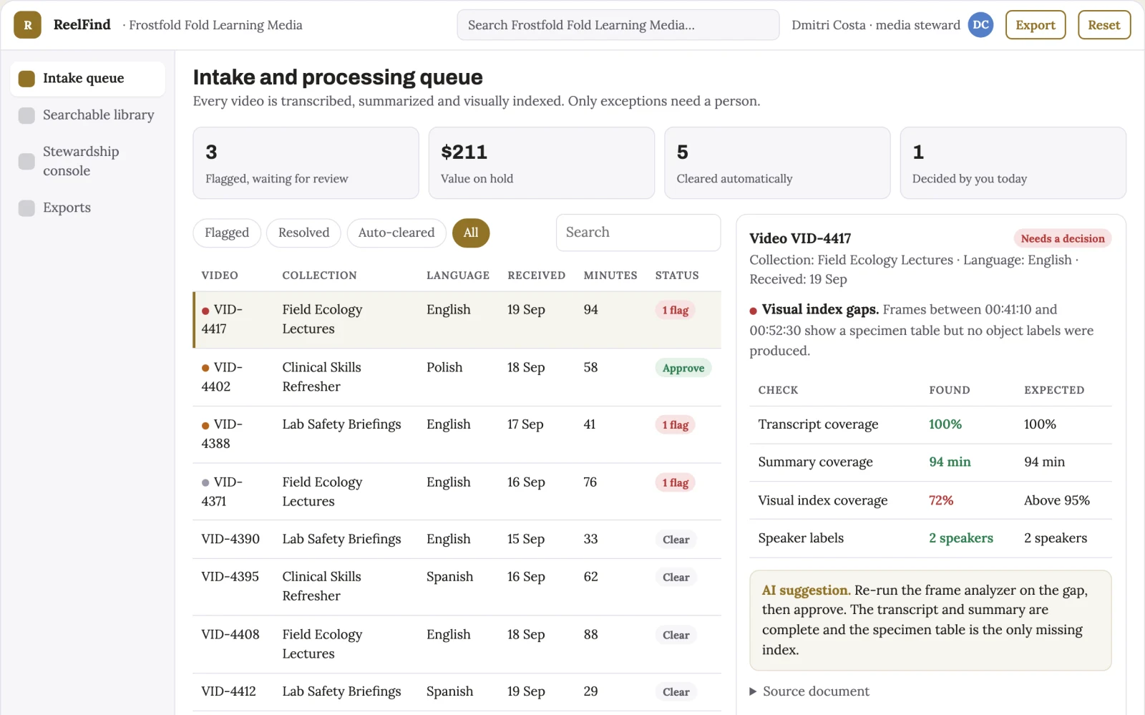
Task: Click the Transcript coverage row label
Action: pyautogui.click(x=818, y=424)
